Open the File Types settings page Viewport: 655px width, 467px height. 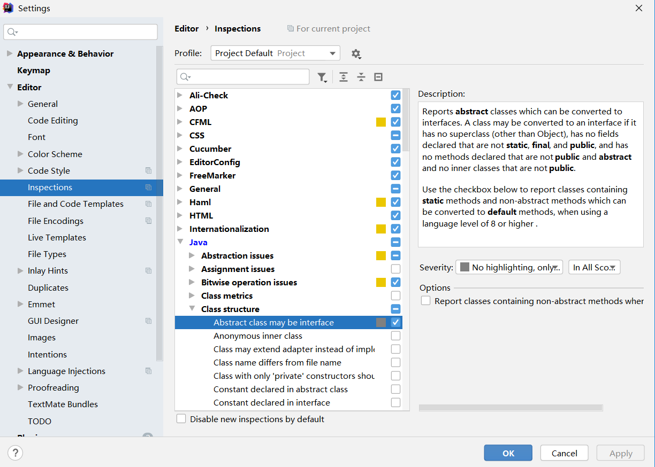click(47, 254)
